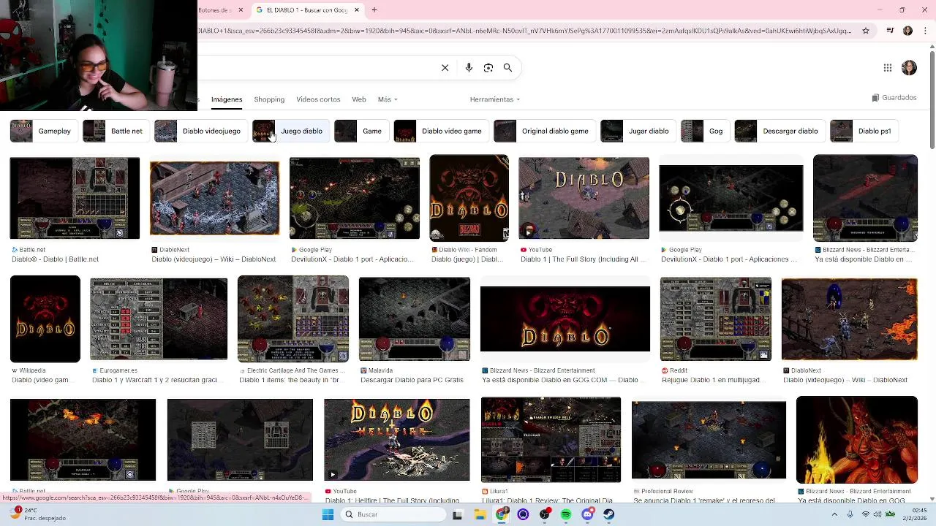Open 'Diablo 1 y Warcraft 1 y 2' Eurogamer link
The width and height of the screenshot is (936, 526).
pos(154,380)
